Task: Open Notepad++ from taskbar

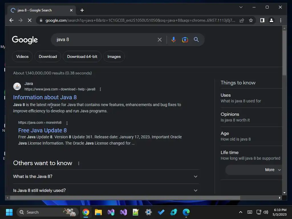Action: pyautogui.click(x=136, y=212)
